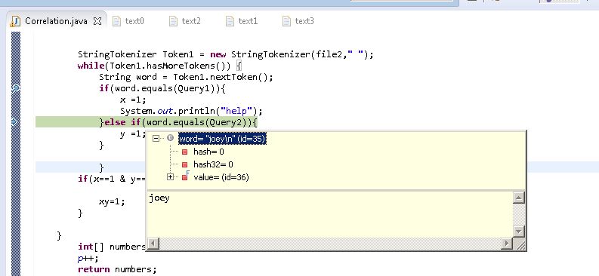Switch to the Correlation.java tab

tap(56, 21)
